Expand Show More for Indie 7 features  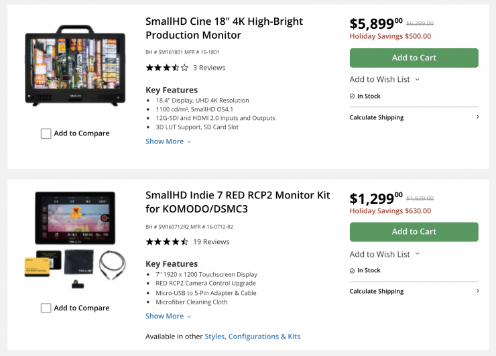click(x=168, y=316)
